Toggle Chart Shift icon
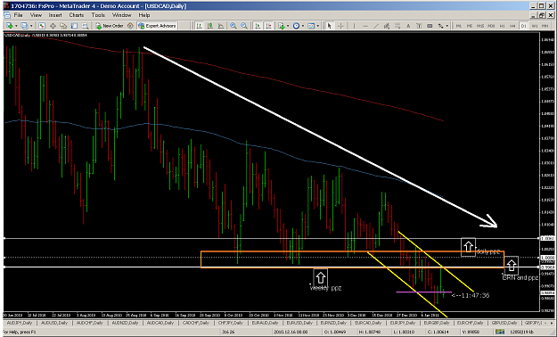The height and width of the screenshot is (337, 557). click(x=268, y=26)
